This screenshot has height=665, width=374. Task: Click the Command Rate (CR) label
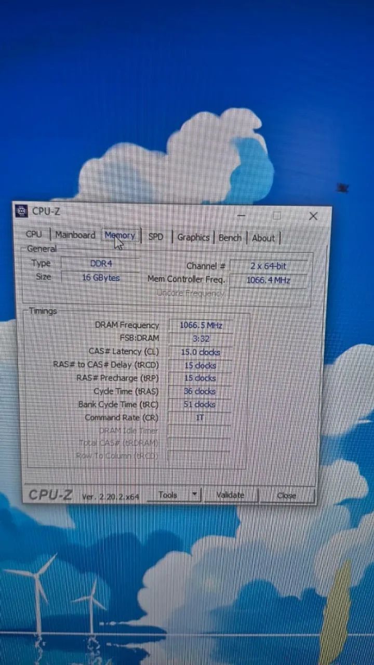[x=121, y=417]
